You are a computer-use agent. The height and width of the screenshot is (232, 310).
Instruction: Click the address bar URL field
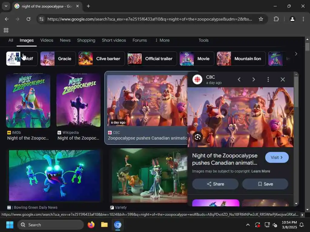[150, 19]
